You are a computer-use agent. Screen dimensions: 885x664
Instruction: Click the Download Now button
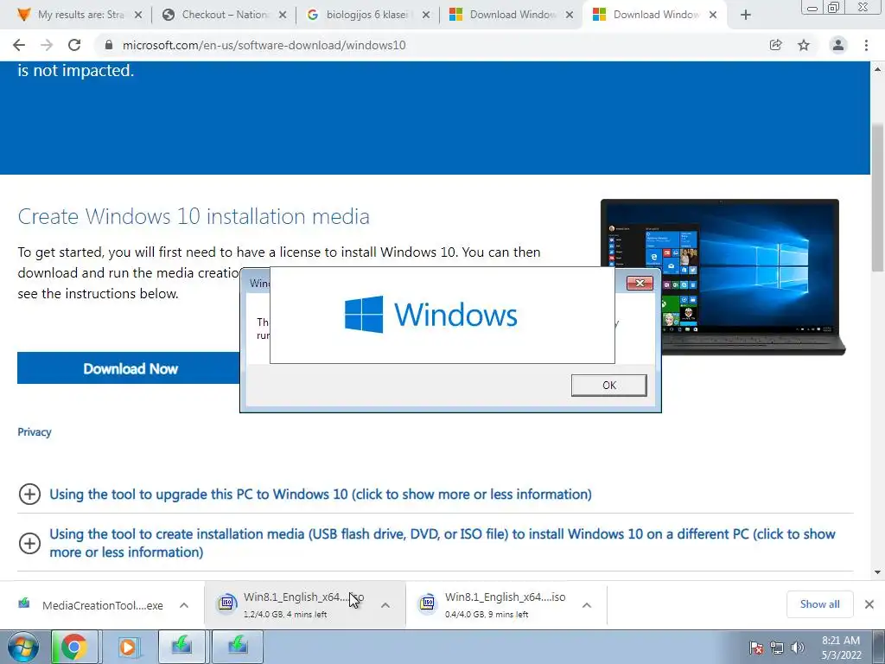click(130, 368)
